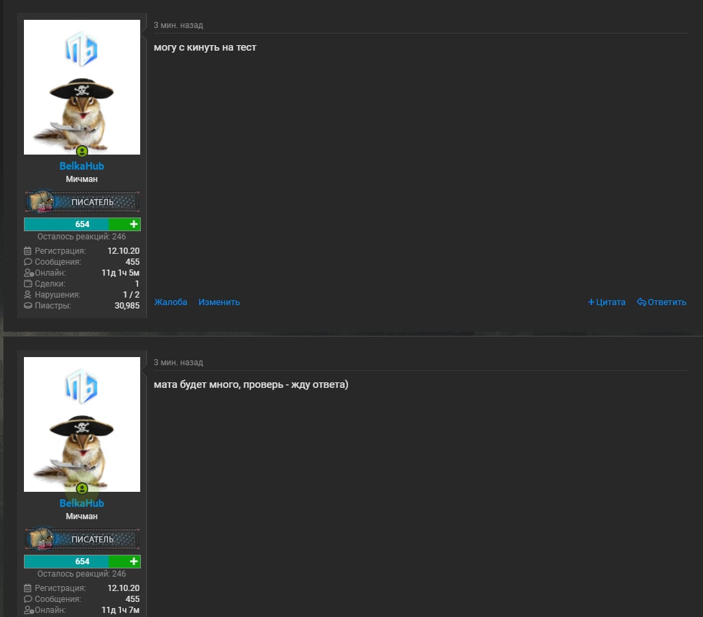Click online status icon on first avatar
Image resolution: width=703 pixels, height=617 pixels.
pyautogui.click(x=81, y=152)
